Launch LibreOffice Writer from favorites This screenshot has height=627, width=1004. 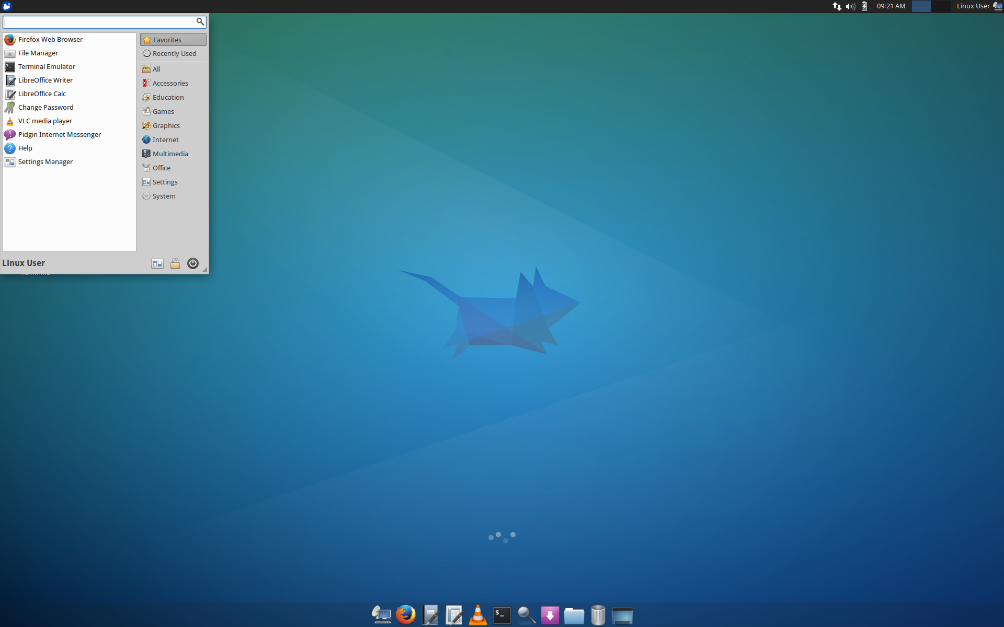pyautogui.click(x=45, y=80)
